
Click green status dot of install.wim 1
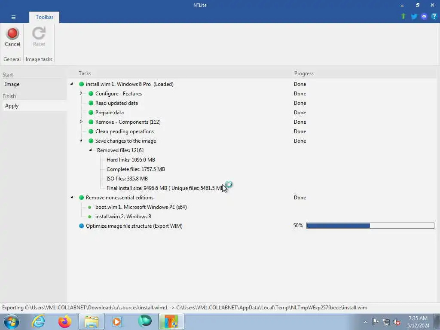click(x=81, y=84)
